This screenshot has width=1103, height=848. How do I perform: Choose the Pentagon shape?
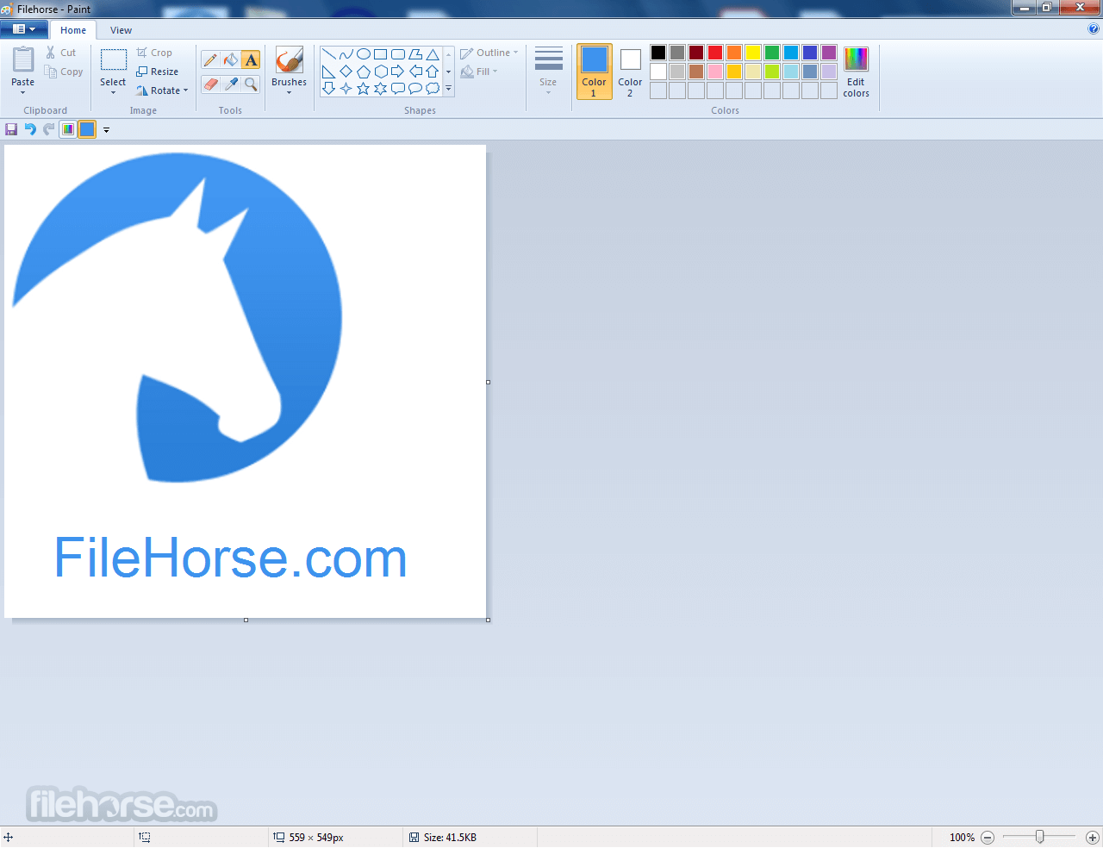click(363, 71)
